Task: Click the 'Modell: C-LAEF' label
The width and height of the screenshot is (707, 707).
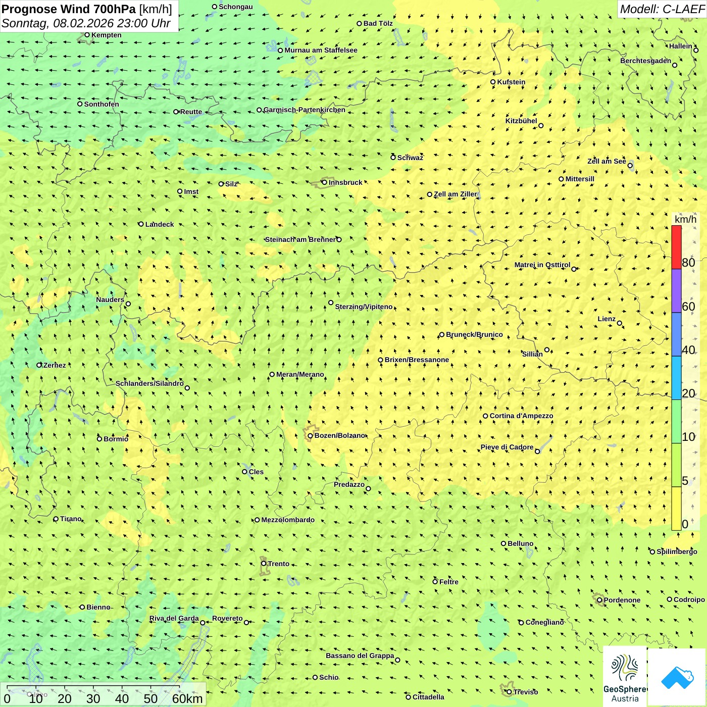Action: [662, 9]
